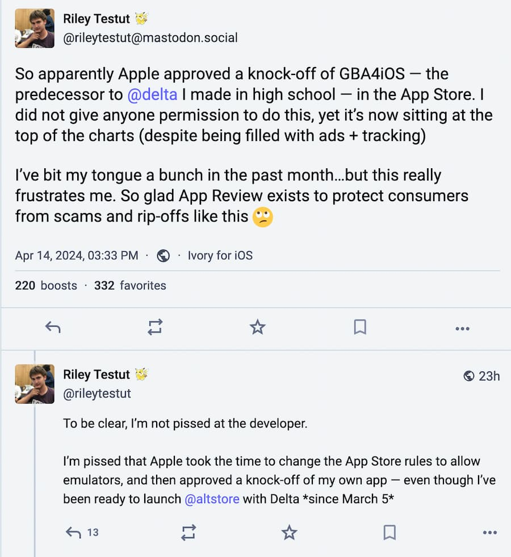Reply to the follow-up post with 13 replies
Viewport: 511px width, 557px height.
point(73,533)
